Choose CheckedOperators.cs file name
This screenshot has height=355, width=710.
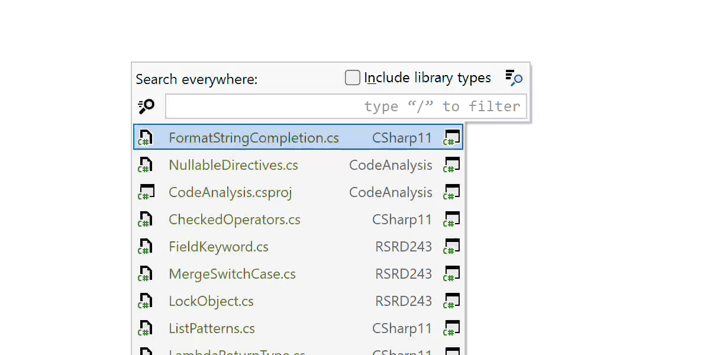coord(234,220)
